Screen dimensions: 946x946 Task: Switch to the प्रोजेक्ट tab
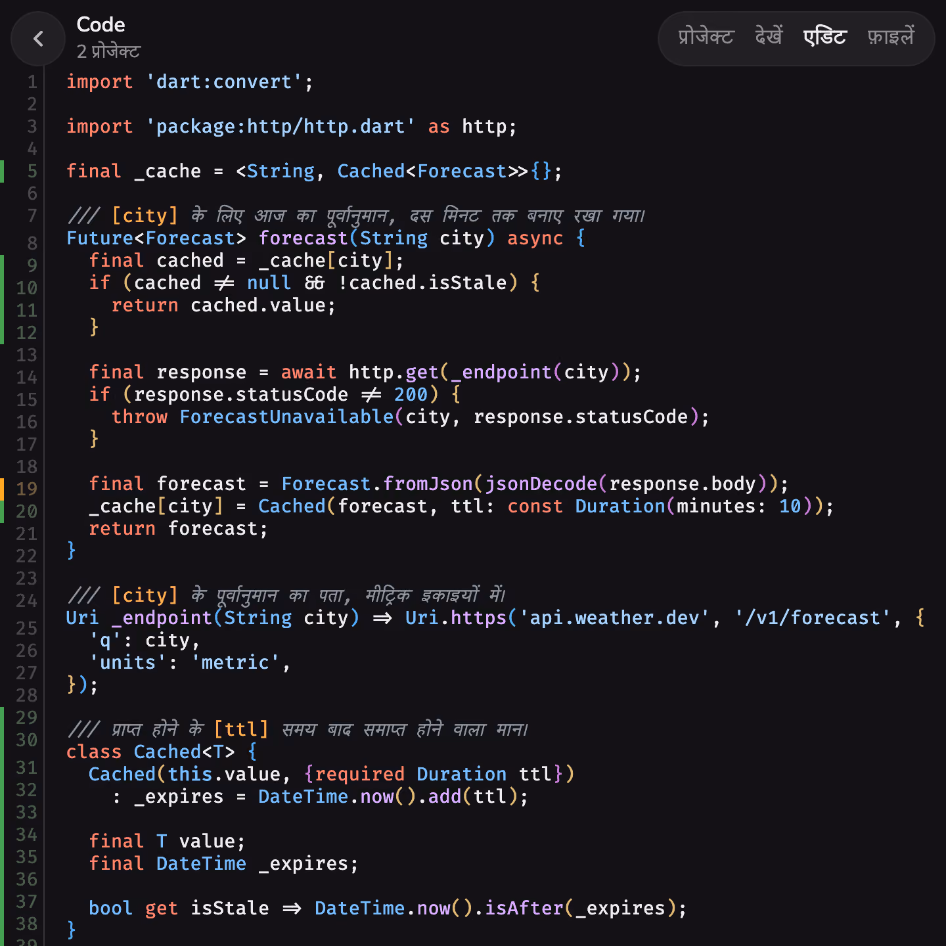coord(706,37)
